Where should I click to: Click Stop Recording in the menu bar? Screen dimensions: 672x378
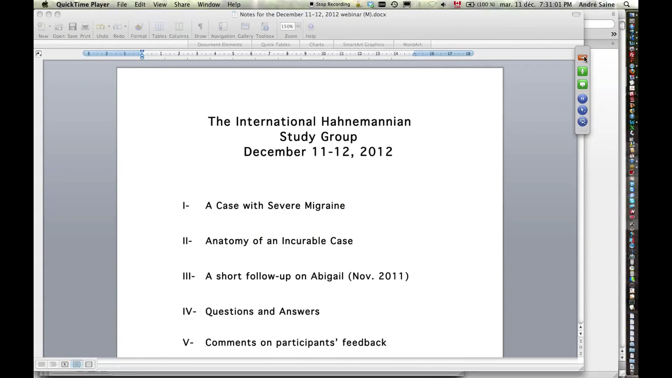(x=329, y=4)
